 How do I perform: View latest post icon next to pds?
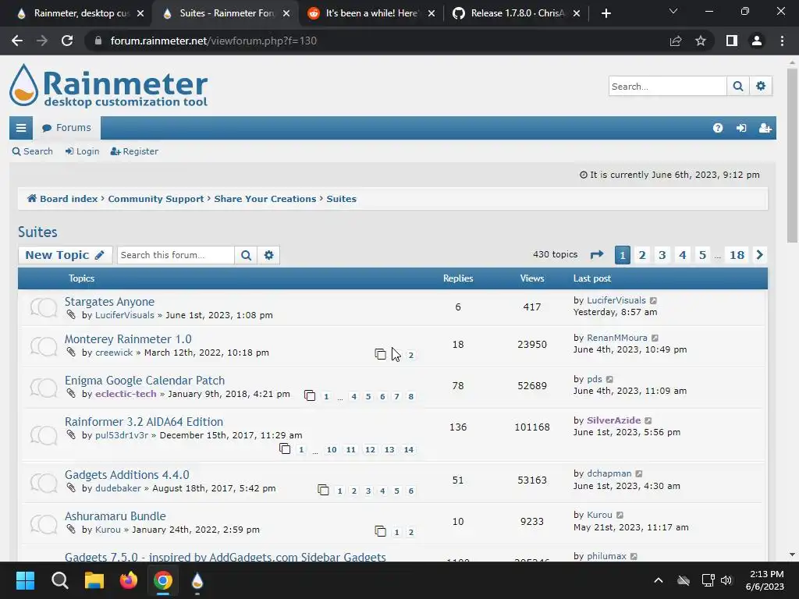coord(610,379)
